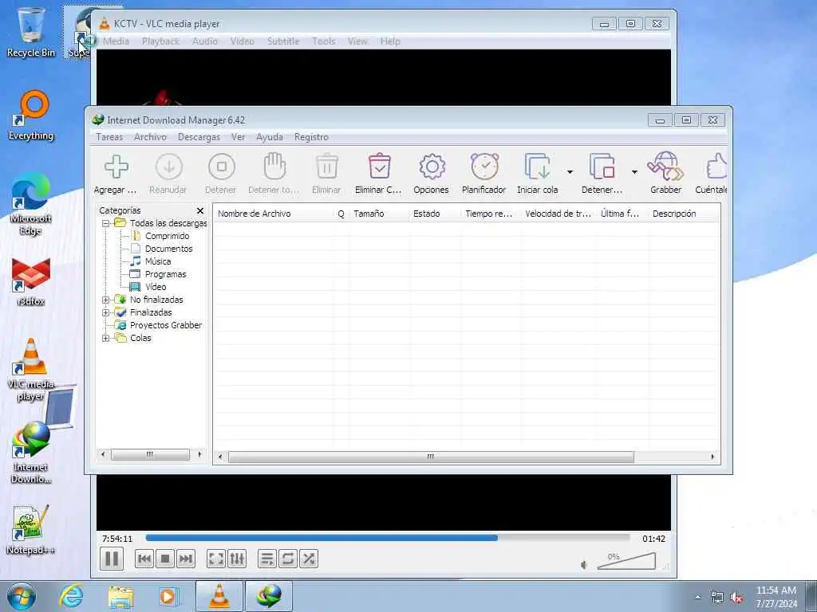Select Documentos category

[x=169, y=249]
